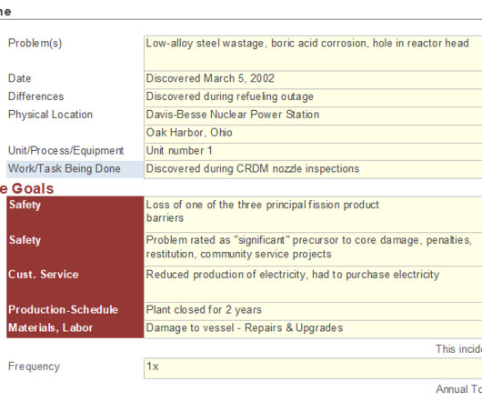Viewport: 482px width, 402px height.
Task: Click the Physical Location label
Action: pyautogui.click(x=50, y=115)
